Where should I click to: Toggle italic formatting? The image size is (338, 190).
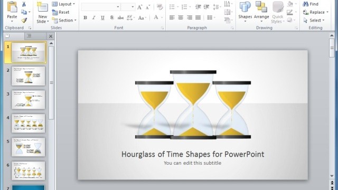coord(94,17)
